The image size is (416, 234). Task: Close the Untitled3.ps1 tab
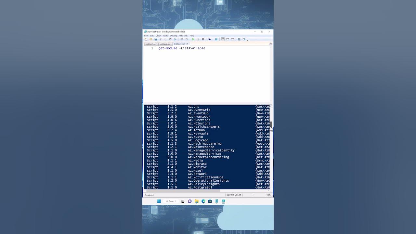pos(187,44)
